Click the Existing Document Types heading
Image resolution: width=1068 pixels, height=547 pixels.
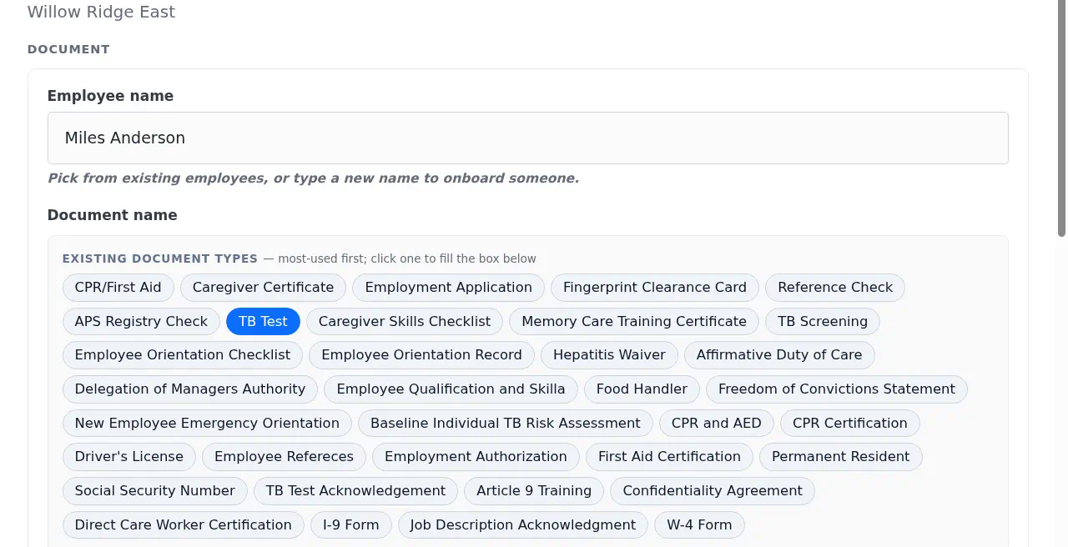pyautogui.click(x=160, y=258)
